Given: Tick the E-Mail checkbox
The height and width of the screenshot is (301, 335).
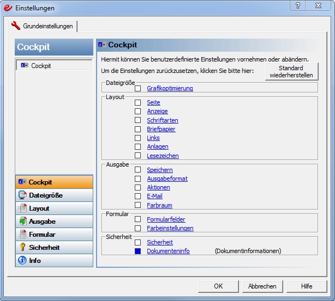Looking at the screenshot, I should 138,196.
